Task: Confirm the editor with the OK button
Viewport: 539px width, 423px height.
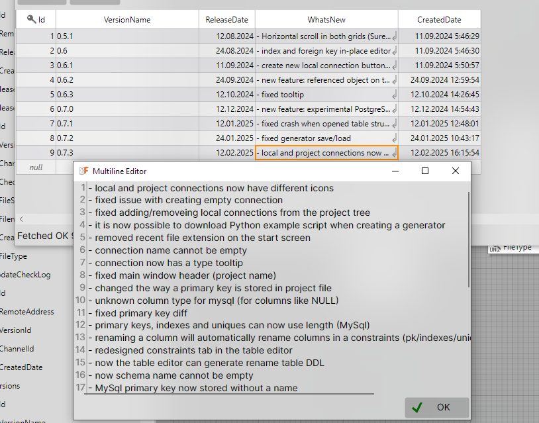Action: [x=436, y=407]
